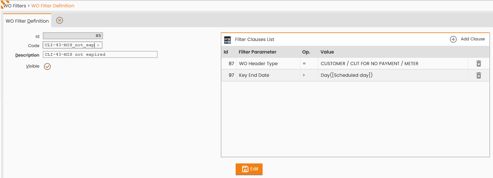Close the WO Filter Definition tab
The image size is (493, 178).
(59, 20)
